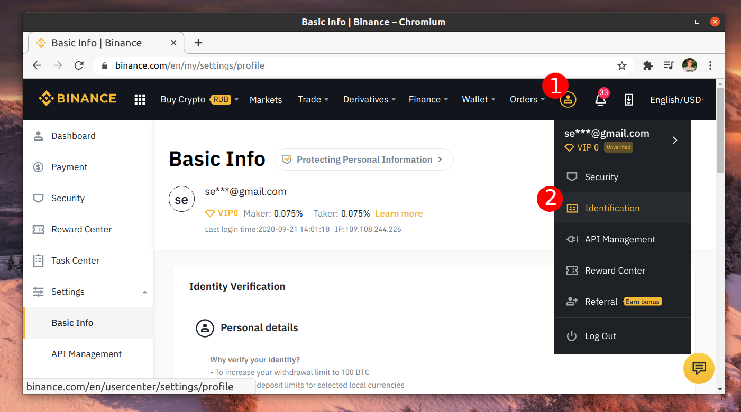Open account chevron next to se***@gmail.com
The height and width of the screenshot is (412, 741).
pos(675,140)
